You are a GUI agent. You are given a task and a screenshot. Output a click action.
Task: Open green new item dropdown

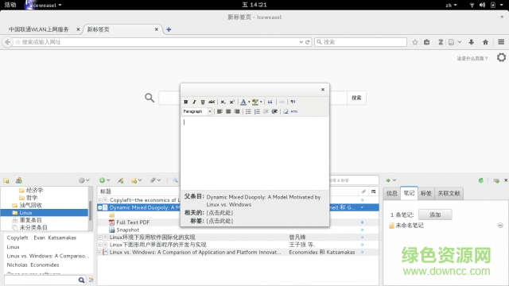104,180
